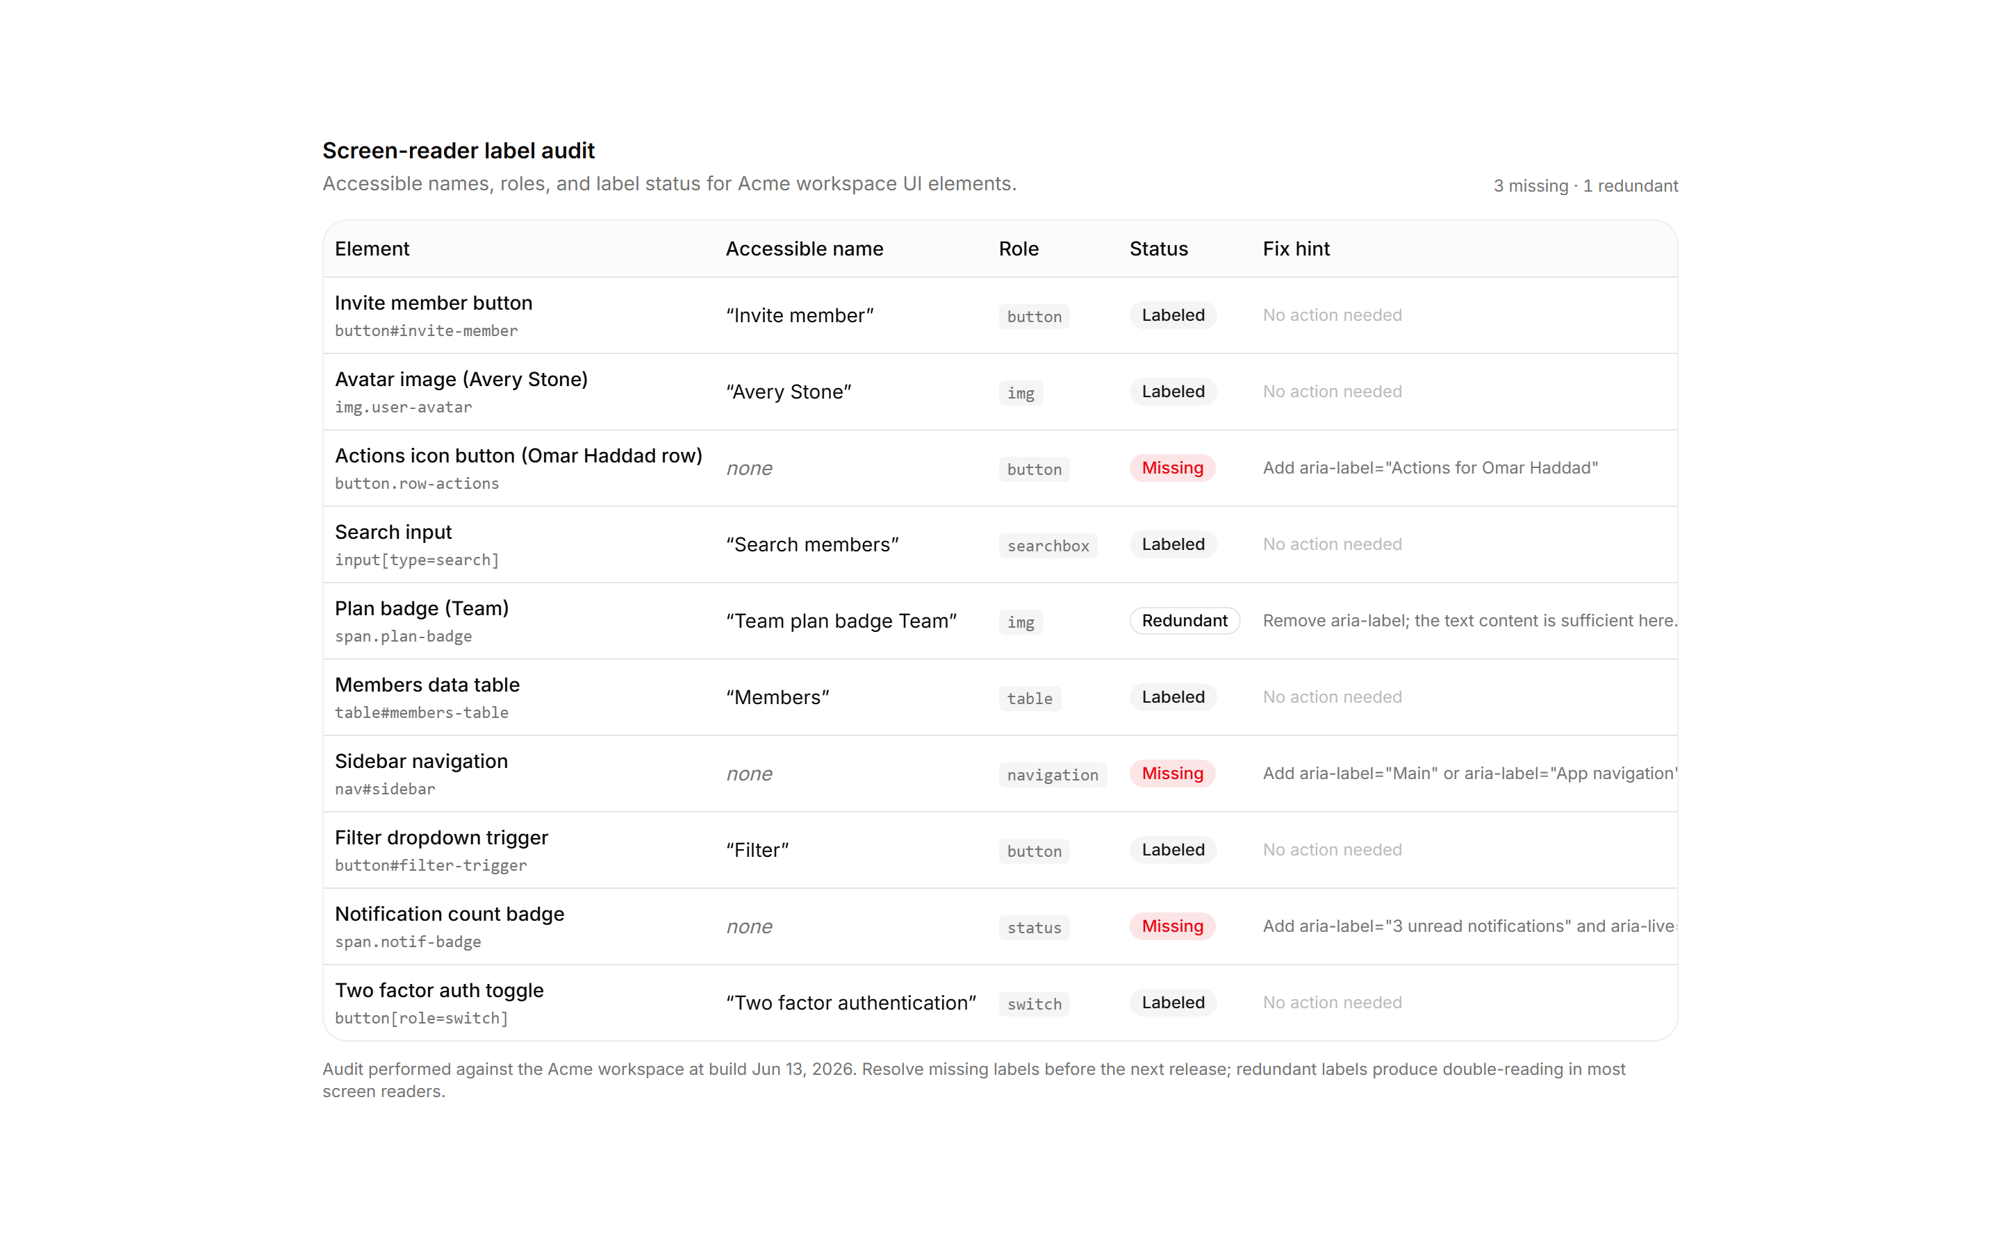The height and width of the screenshot is (1236, 2001).
Task: Click the span.plan-badge selector text
Action: [403, 636]
